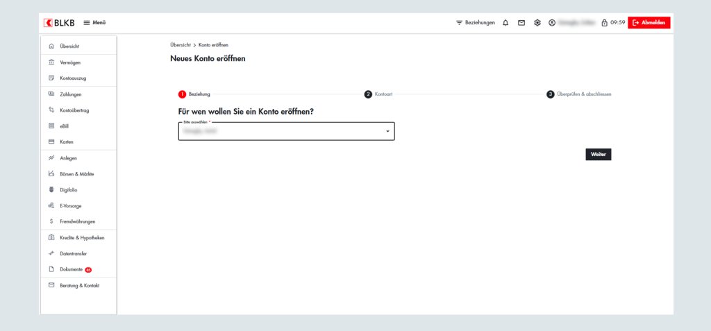Click the BLKB logo

pos(60,23)
